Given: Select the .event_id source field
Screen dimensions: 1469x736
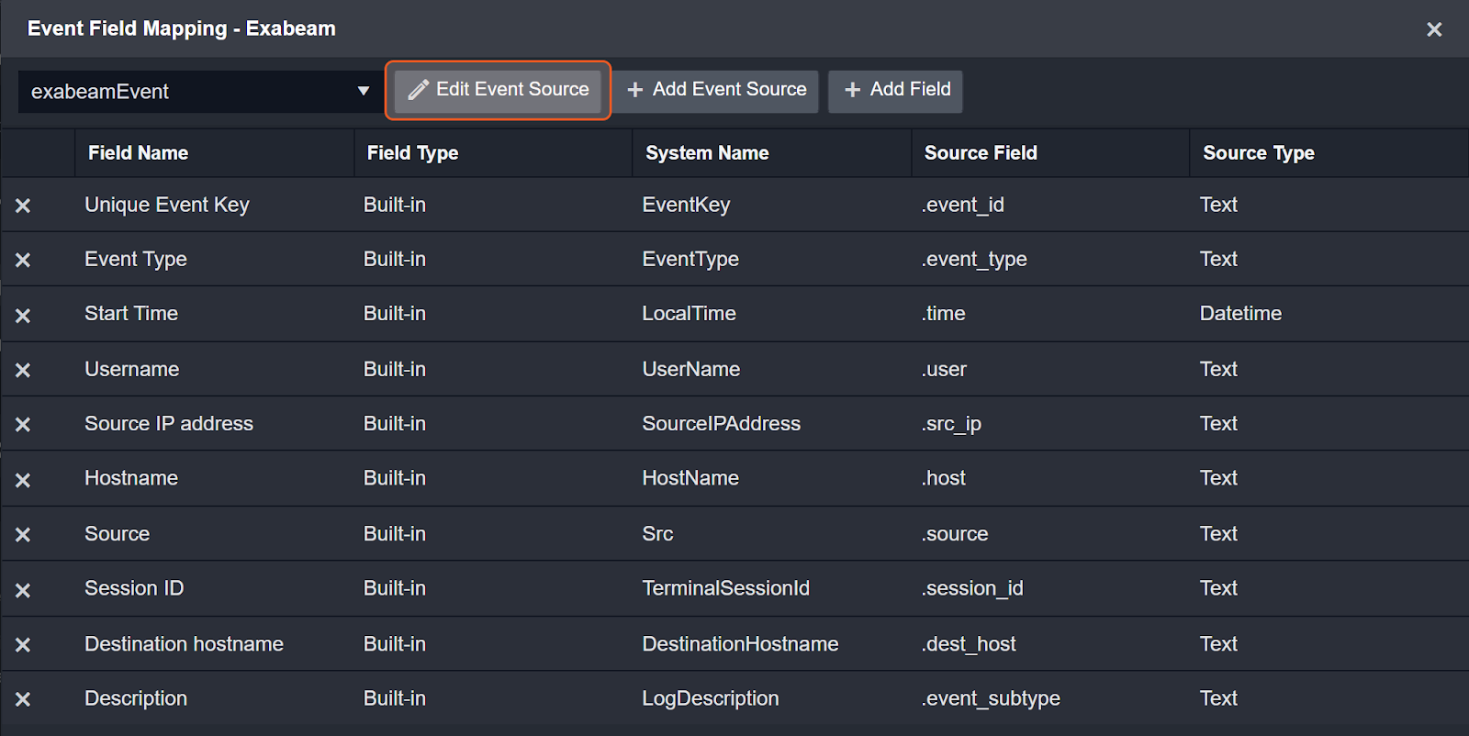Looking at the screenshot, I should (962, 205).
